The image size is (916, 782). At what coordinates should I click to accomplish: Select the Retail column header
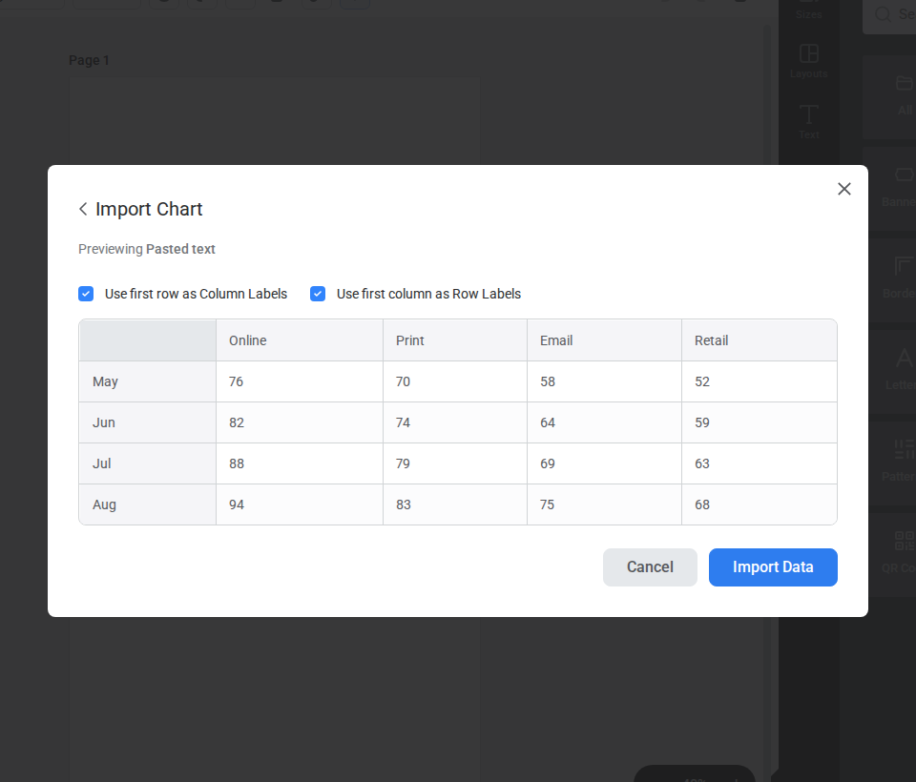(x=760, y=340)
